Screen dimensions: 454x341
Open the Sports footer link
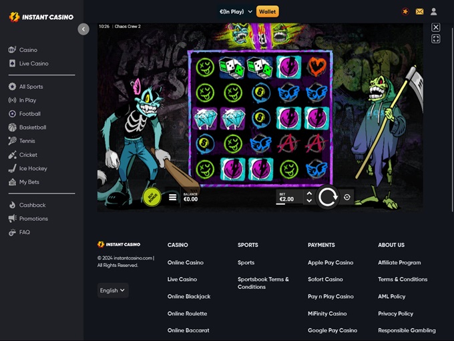point(246,262)
